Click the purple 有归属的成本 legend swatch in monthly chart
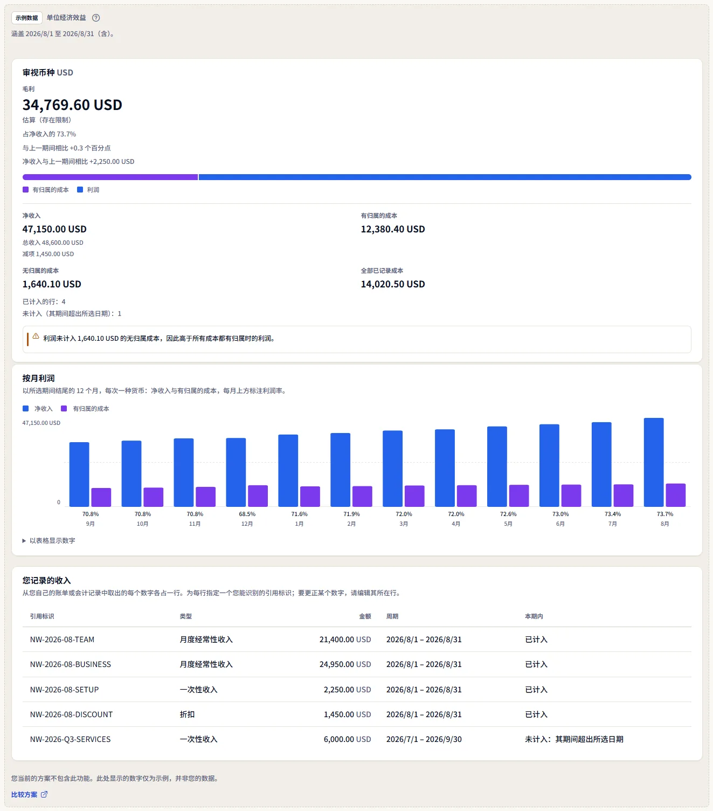This screenshot has height=811, width=713. point(64,408)
